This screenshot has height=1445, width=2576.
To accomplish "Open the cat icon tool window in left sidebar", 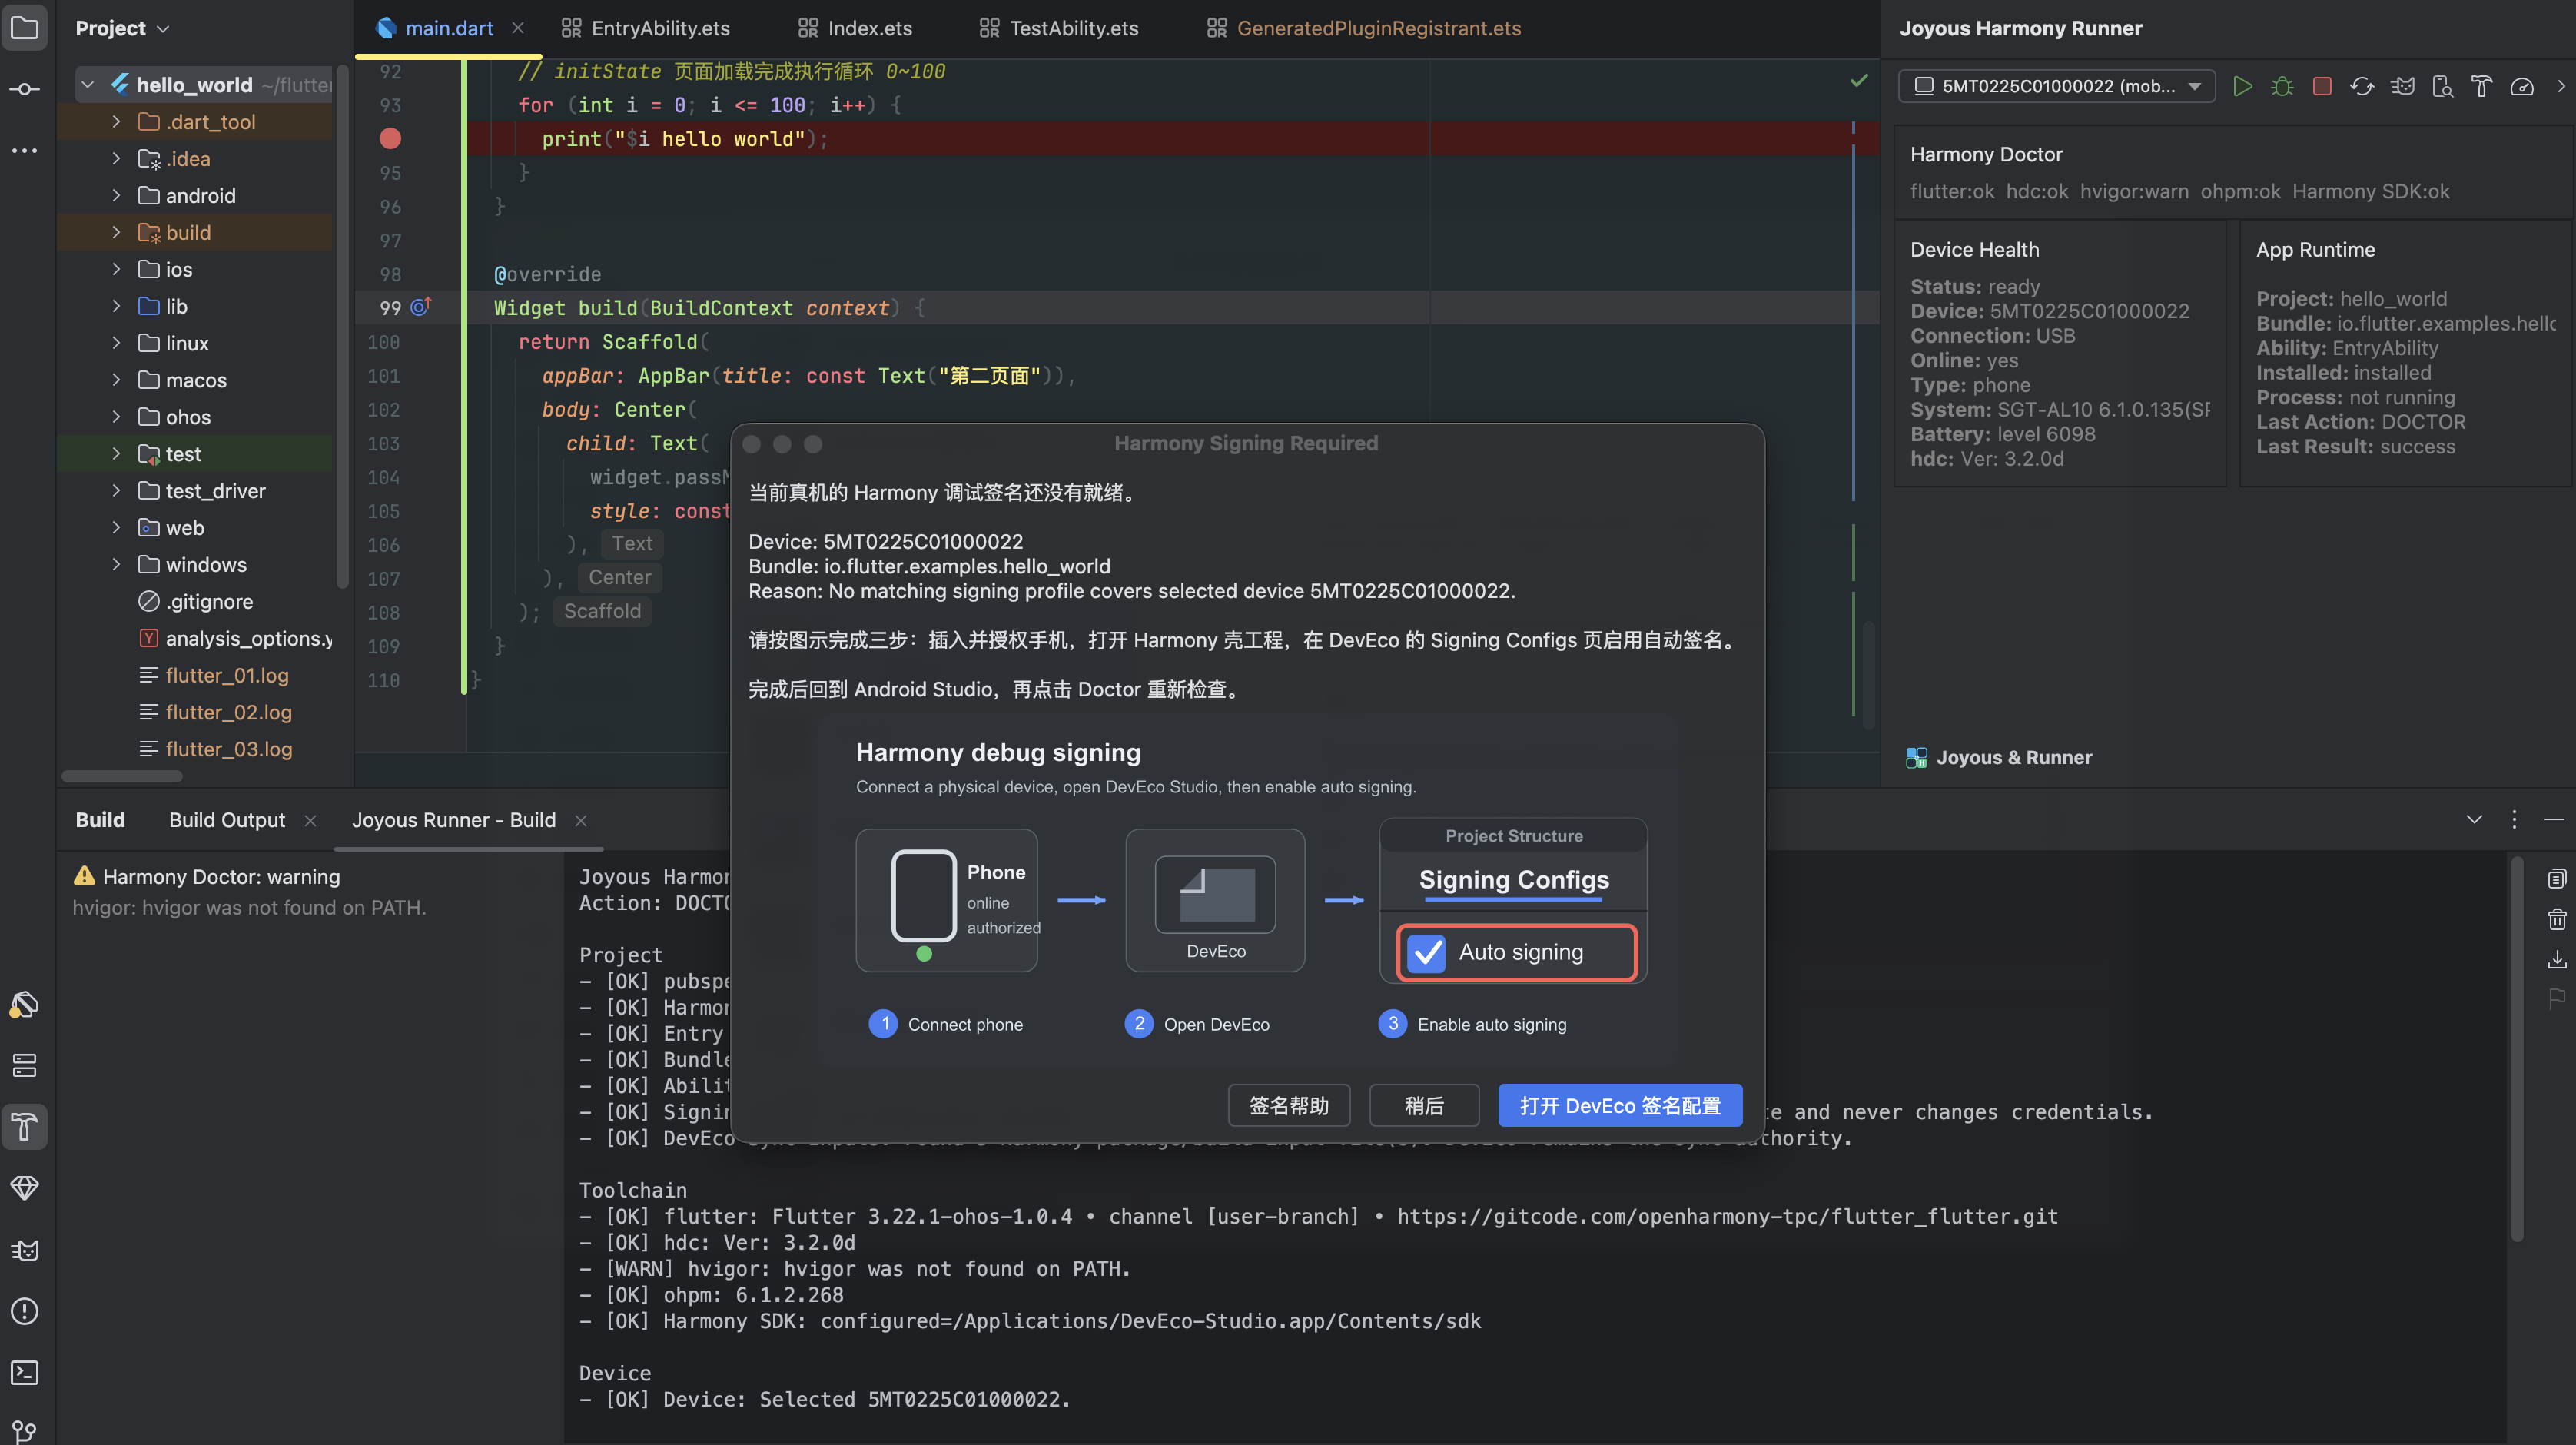I will click(x=25, y=1250).
